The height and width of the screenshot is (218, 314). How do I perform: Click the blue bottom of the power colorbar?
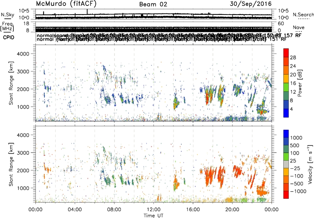tap(286, 113)
